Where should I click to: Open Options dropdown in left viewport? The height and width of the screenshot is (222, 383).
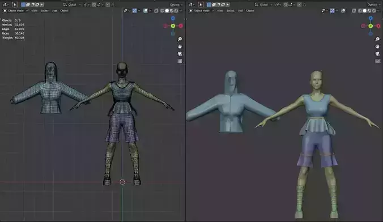coord(176,5)
